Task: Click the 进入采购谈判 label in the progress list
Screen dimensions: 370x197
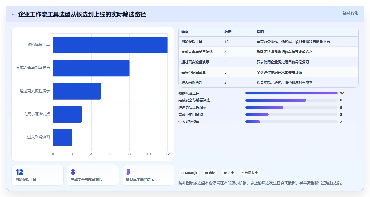Action: (189, 122)
